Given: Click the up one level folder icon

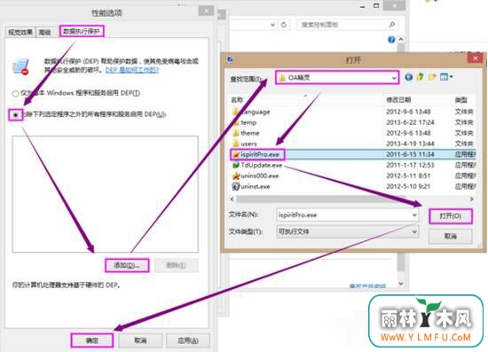Looking at the screenshot, I should point(421,77).
